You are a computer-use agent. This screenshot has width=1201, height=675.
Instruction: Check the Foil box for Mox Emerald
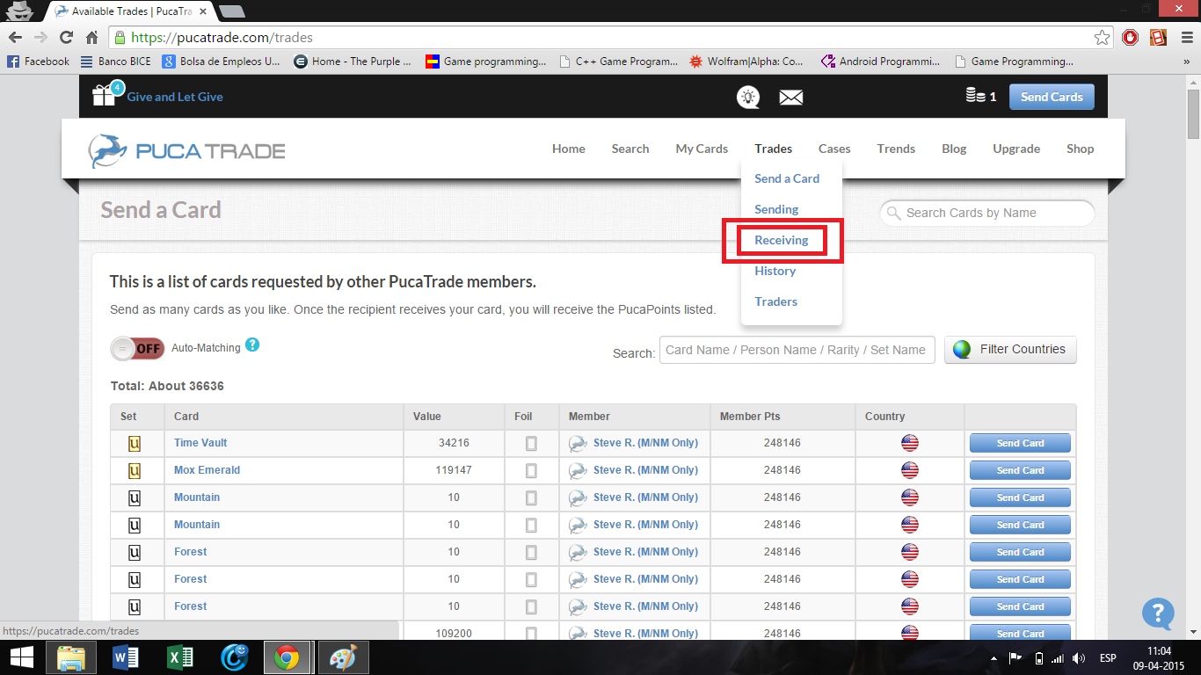click(531, 470)
